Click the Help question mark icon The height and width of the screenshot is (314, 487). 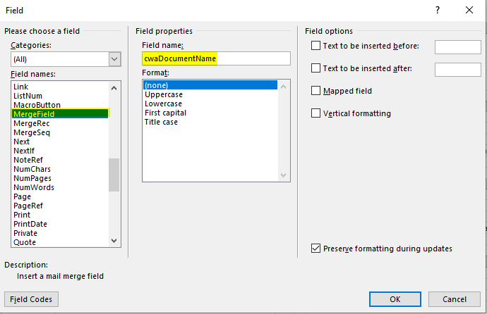(438, 11)
